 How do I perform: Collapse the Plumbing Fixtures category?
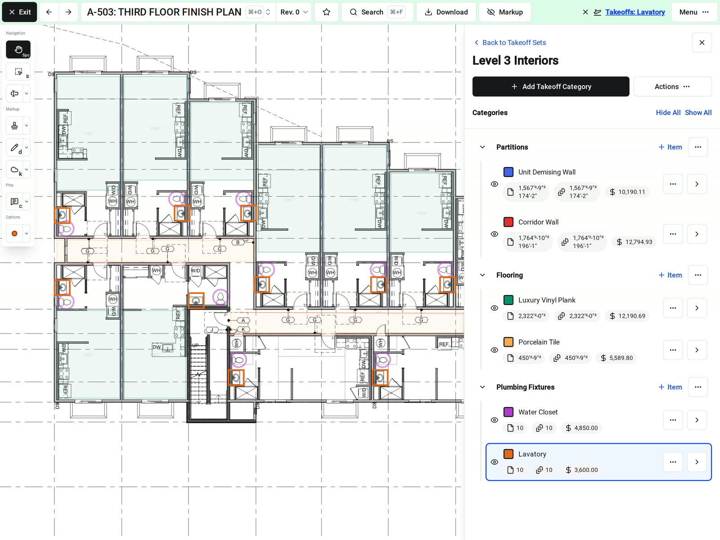pos(482,387)
